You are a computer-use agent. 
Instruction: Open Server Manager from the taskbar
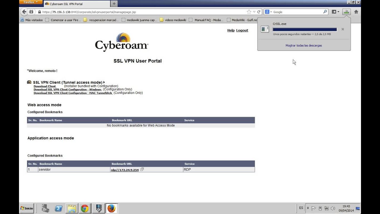click(45, 208)
